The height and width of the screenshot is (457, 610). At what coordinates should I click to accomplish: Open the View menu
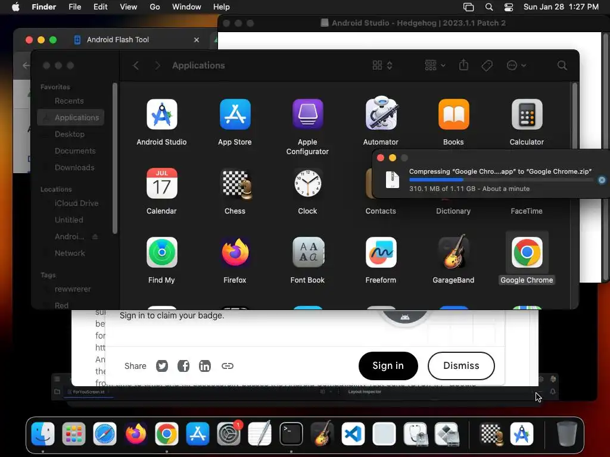[129, 7]
